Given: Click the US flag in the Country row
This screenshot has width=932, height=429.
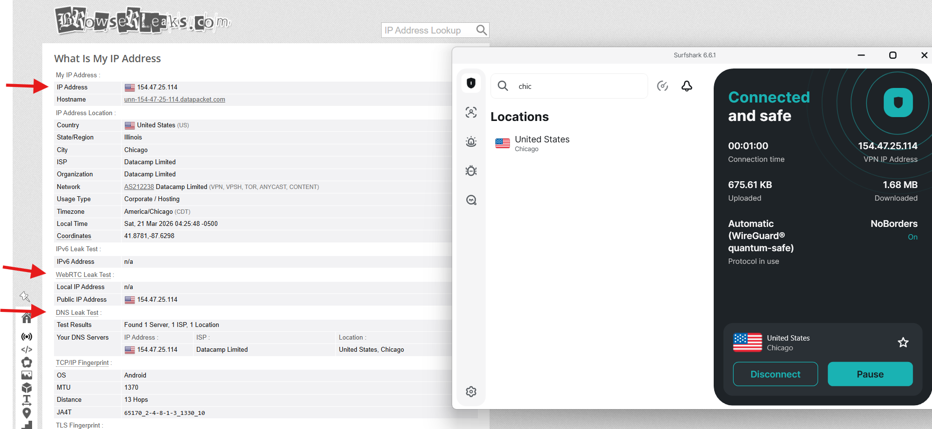Looking at the screenshot, I should (x=130, y=125).
